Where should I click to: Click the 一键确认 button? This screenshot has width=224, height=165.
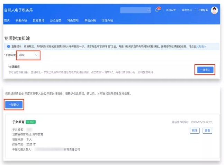[14, 105]
